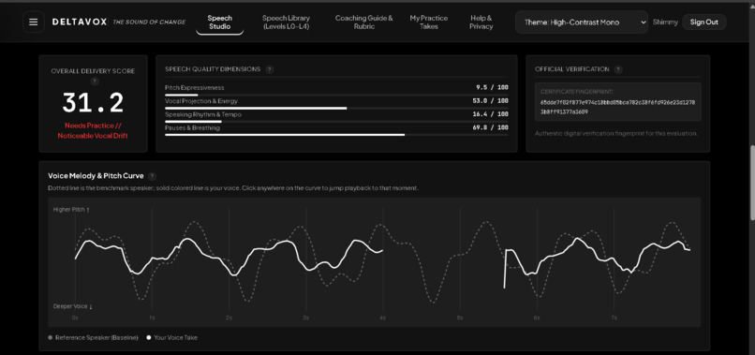This screenshot has height=355, width=755.
Task: Click the Pitch Expressiveness progress bar
Action: [x=336, y=95]
